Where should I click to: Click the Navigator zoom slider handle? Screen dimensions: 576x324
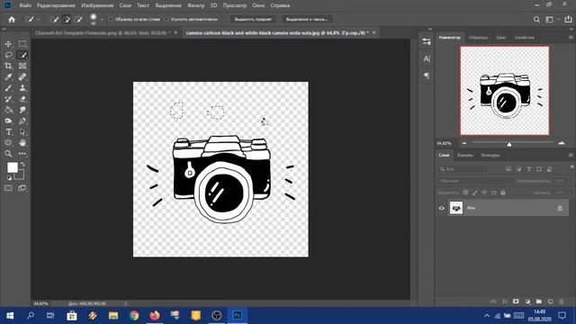click(509, 144)
